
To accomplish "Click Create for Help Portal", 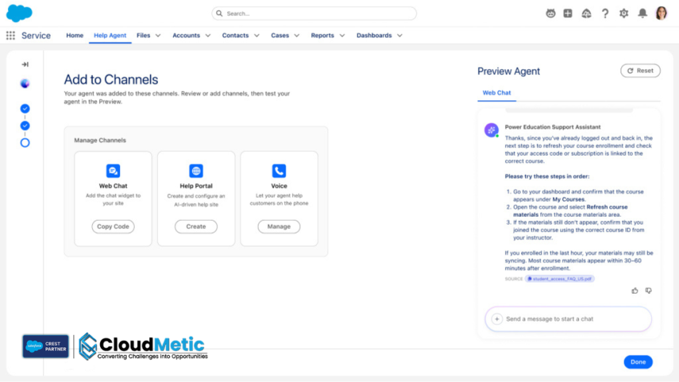I will 196,227.
